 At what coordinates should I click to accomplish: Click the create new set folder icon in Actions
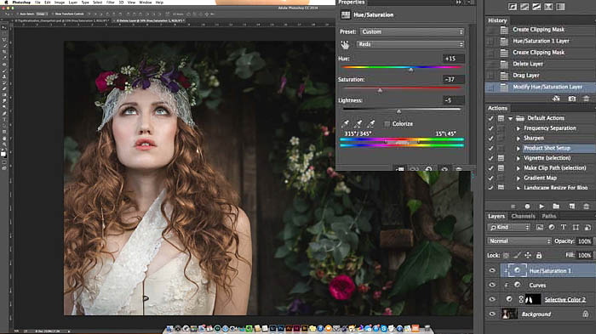tap(556, 207)
